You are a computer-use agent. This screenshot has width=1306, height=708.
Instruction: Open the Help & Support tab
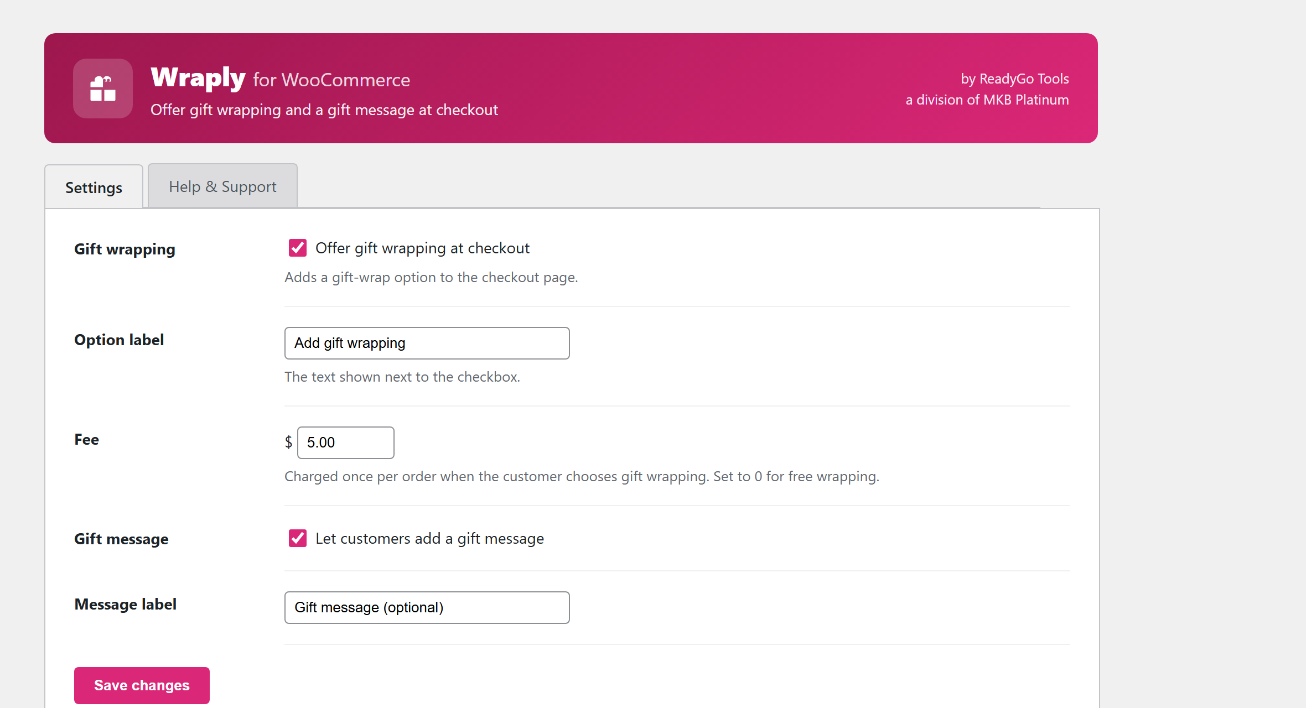tap(222, 186)
